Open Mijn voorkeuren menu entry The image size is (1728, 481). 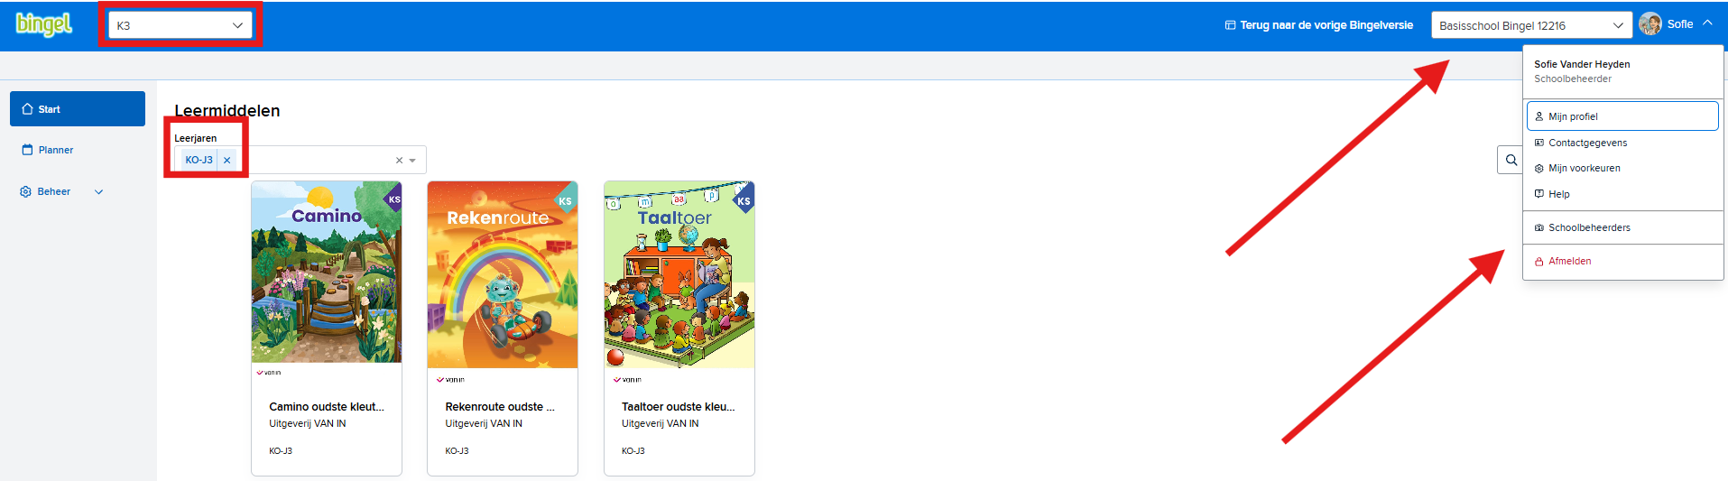1622,168
